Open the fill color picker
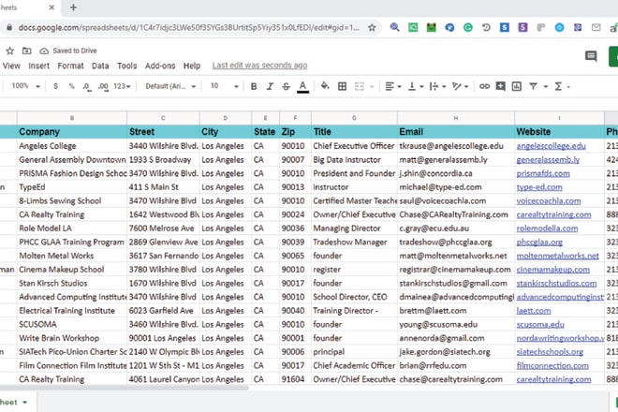Viewport: 618px width, 412px height. tap(325, 86)
